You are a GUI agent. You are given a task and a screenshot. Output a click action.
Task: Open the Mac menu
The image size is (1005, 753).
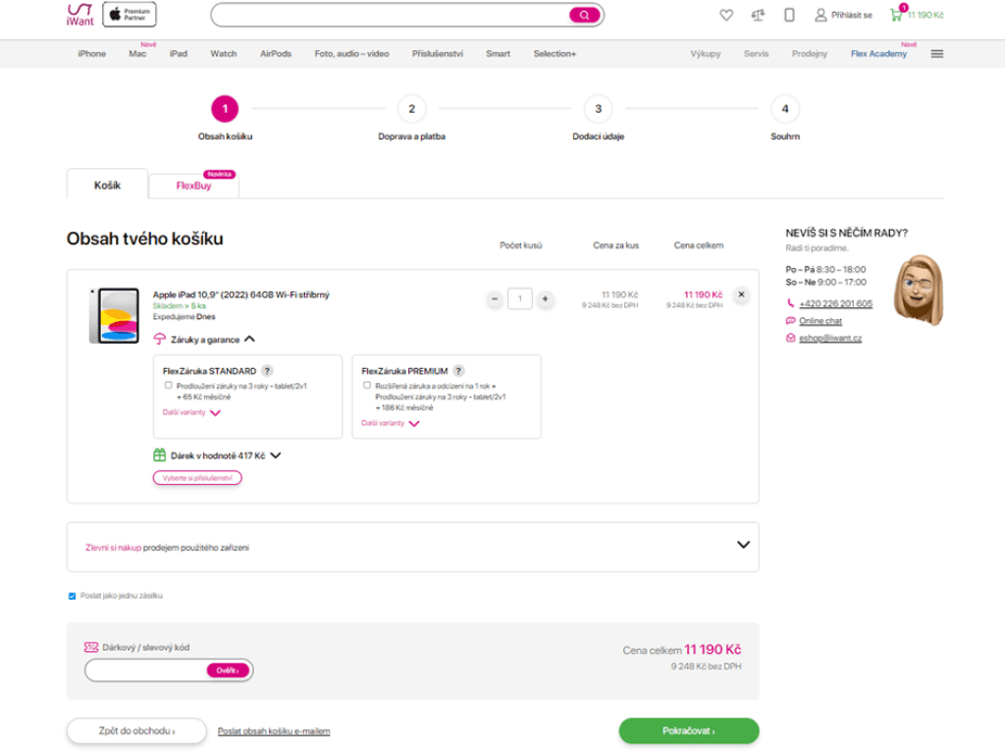point(137,54)
